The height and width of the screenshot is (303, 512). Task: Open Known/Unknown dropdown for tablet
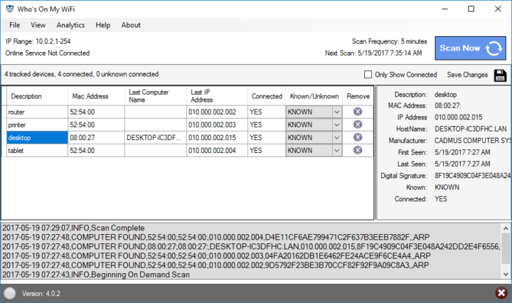tap(336, 150)
